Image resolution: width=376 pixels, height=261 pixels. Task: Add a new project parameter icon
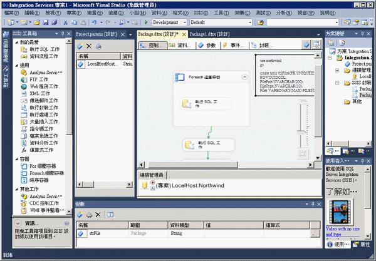point(80,46)
